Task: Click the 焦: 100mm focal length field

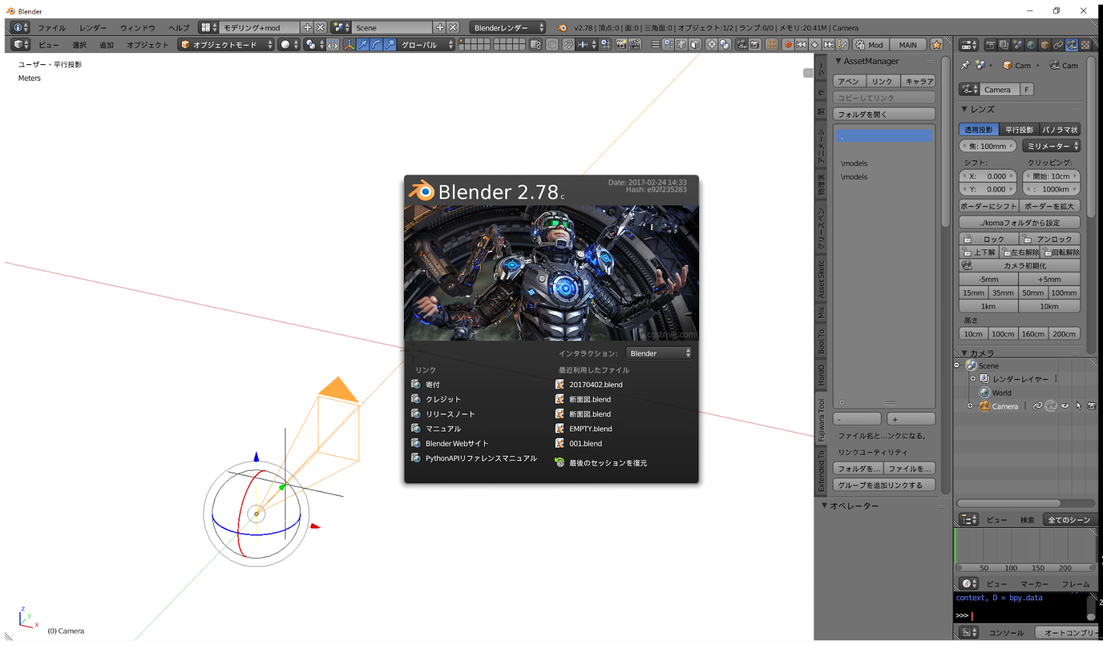Action: (x=988, y=146)
